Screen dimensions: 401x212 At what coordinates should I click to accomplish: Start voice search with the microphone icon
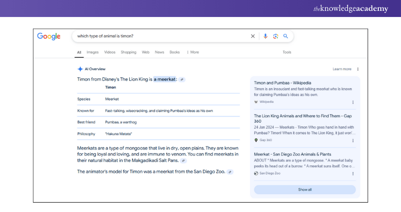265,36
